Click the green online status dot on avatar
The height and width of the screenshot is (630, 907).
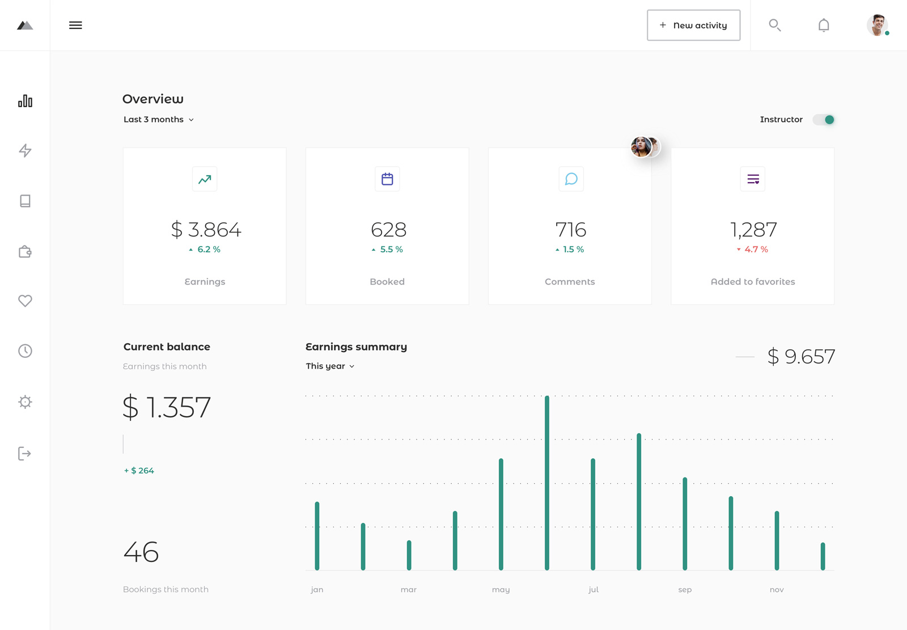(x=887, y=33)
